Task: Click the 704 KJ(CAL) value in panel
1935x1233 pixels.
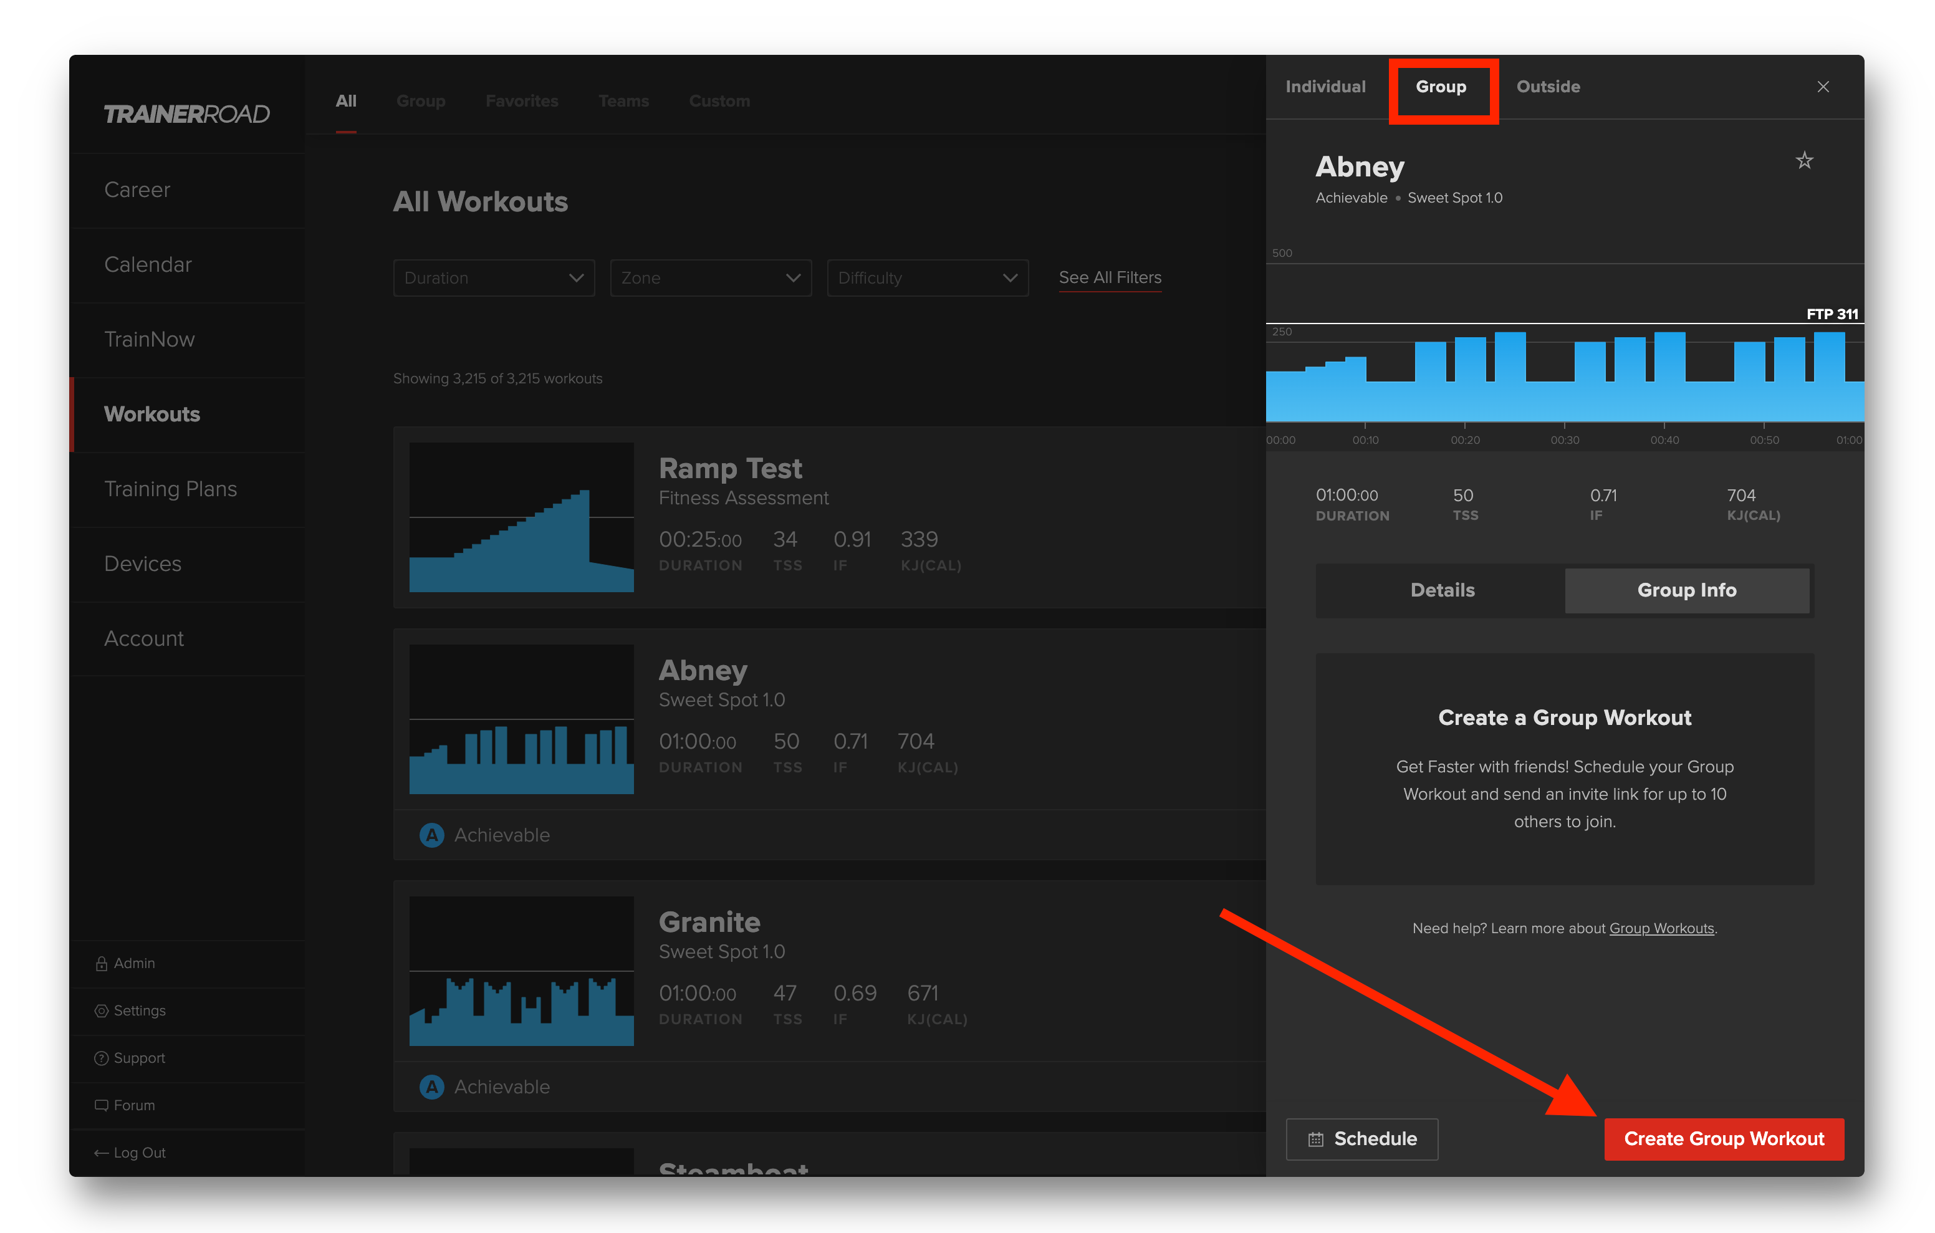Action: (x=1741, y=495)
